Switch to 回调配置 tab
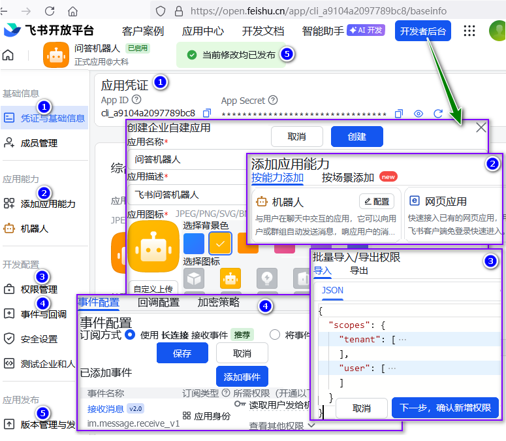The image size is (506, 441). (159, 302)
